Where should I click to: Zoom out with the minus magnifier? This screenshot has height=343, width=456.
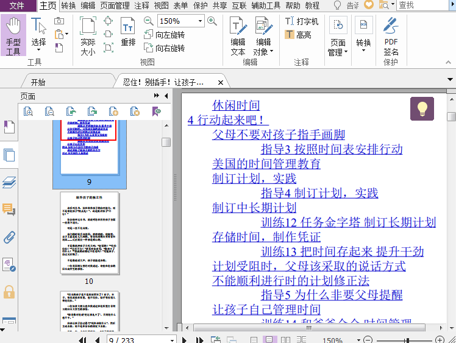(148, 21)
